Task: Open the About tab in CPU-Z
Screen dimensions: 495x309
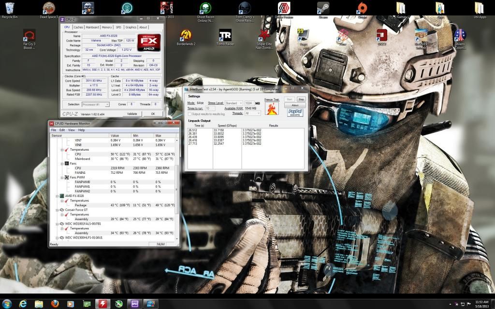Action: 143,28
